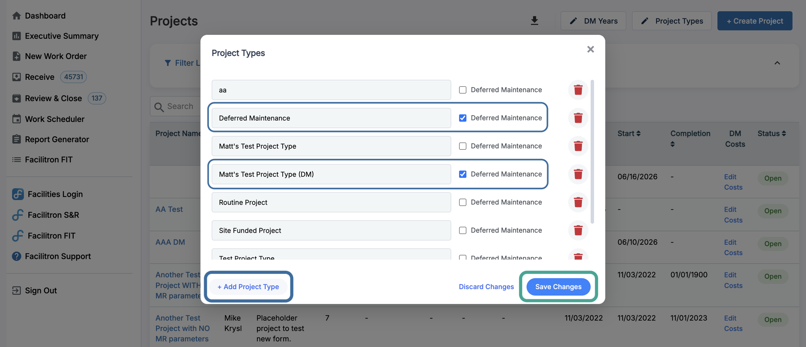Open the Executive Summary menu item
Screen dimensions: 806x347
click(62, 36)
